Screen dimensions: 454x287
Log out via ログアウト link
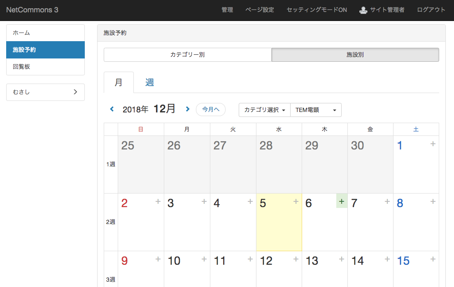pyautogui.click(x=431, y=9)
